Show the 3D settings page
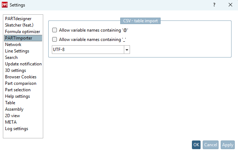Screen dimensions: 238x152 pos(15,70)
